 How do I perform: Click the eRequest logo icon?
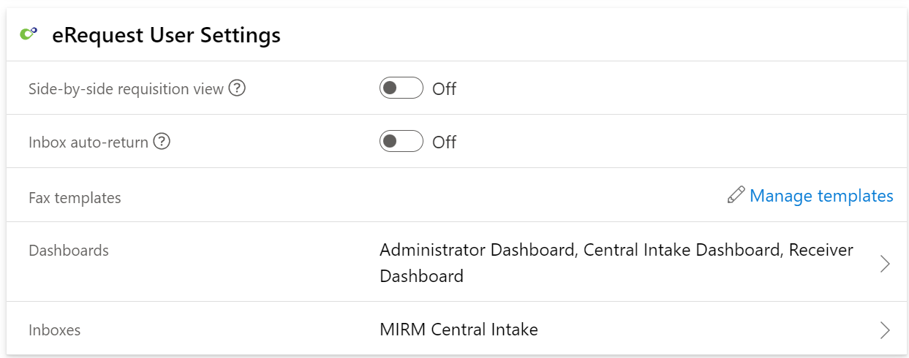click(x=29, y=33)
